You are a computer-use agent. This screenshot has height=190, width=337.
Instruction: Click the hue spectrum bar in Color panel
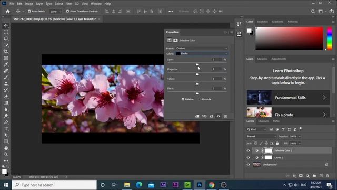pyautogui.click(x=330, y=39)
